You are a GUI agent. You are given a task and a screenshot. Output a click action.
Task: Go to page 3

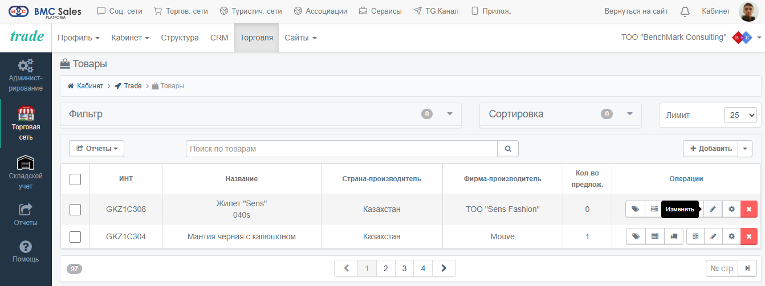point(404,268)
